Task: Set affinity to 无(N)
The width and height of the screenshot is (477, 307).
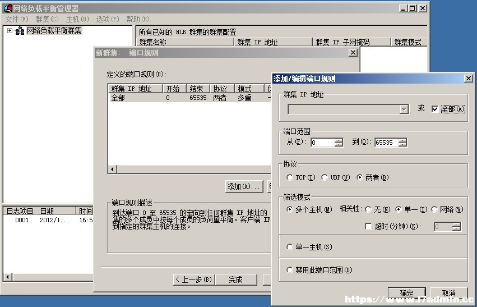Action: [x=368, y=209]
